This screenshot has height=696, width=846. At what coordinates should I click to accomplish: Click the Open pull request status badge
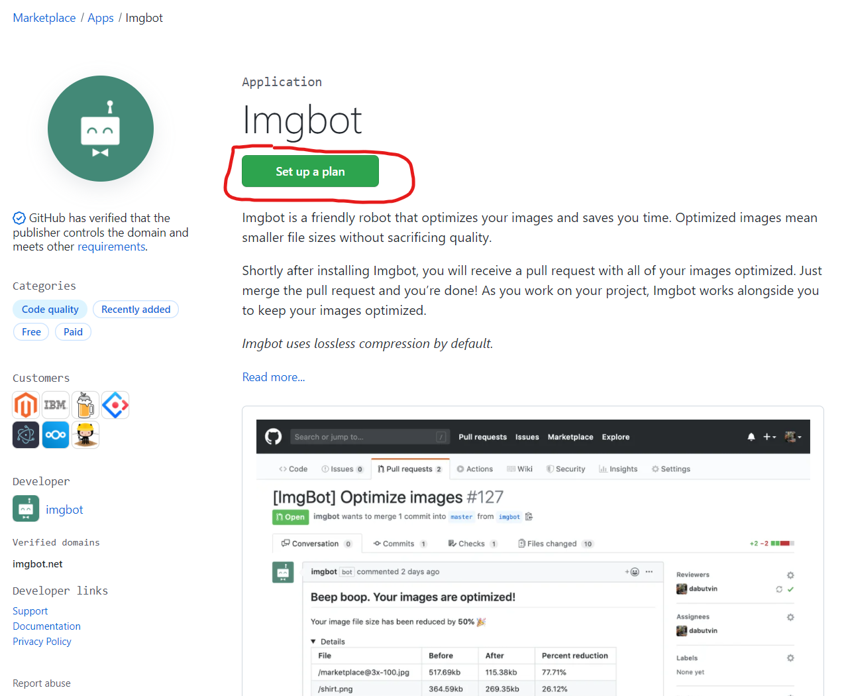(290, 517)
